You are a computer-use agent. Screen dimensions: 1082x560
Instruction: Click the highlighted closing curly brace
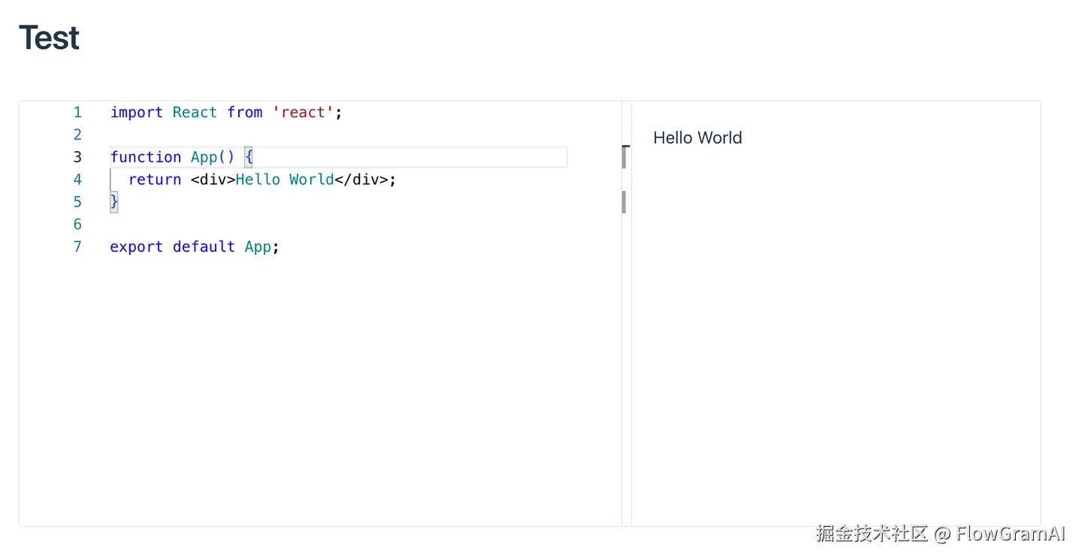[114, 202]
